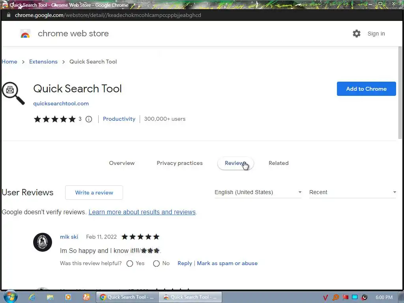Click the Quick Search Tool magnifier icon
404x303 pixels.
point(13,93)
